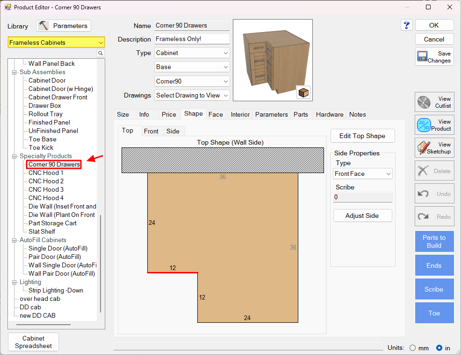Launch View Sketchup button
Screen dimensions: 461x355
pyautogui.click(x=434, y=148)
